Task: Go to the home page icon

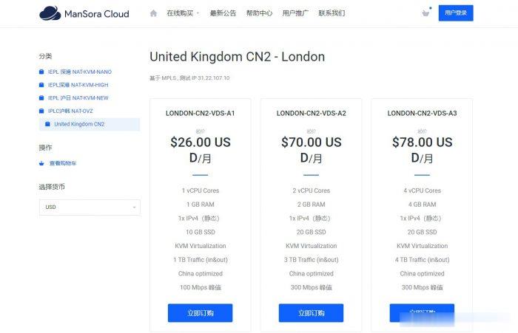Action: [x=153, y=13]
